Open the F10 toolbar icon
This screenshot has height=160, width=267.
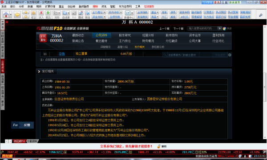pos(74,13)
